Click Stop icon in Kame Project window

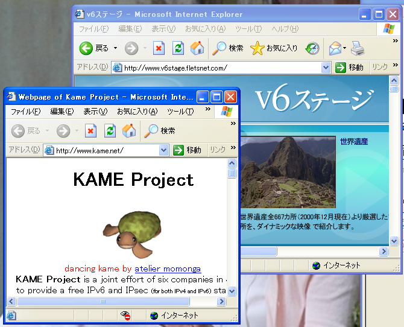point(90,131)
